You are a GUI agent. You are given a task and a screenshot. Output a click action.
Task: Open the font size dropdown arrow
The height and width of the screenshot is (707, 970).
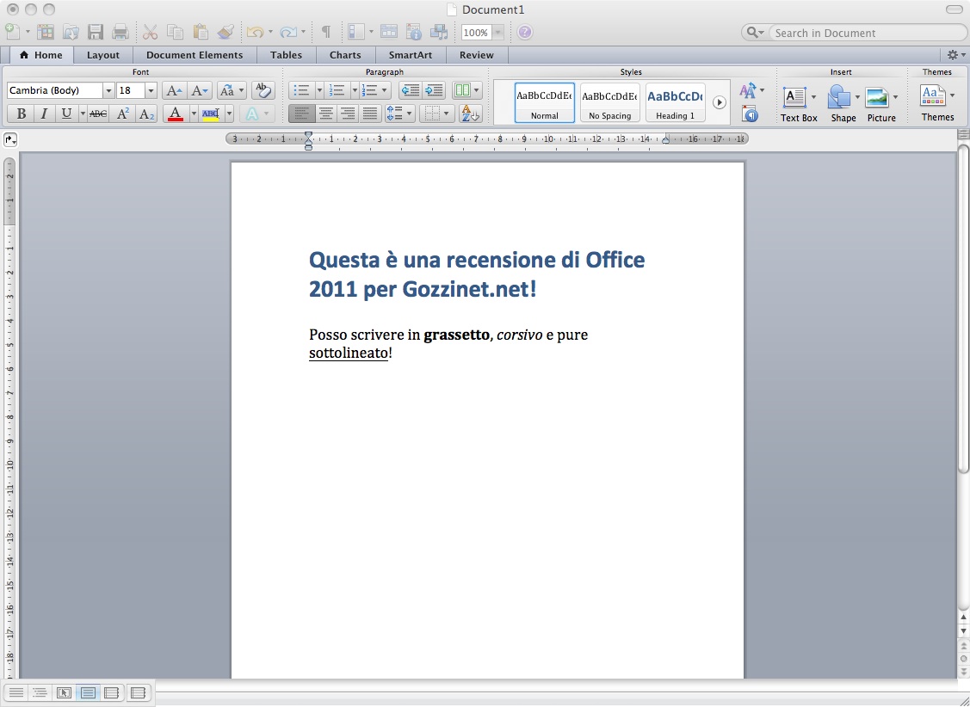(x=151, y=91)
